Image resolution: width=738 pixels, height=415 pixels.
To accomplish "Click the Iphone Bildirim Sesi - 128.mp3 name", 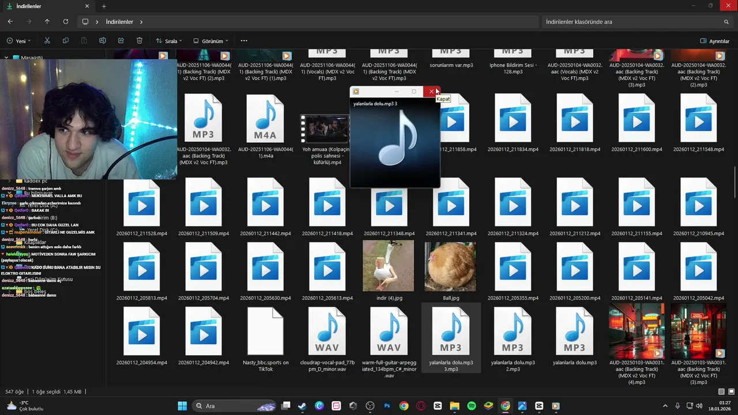I will (513, 69).
